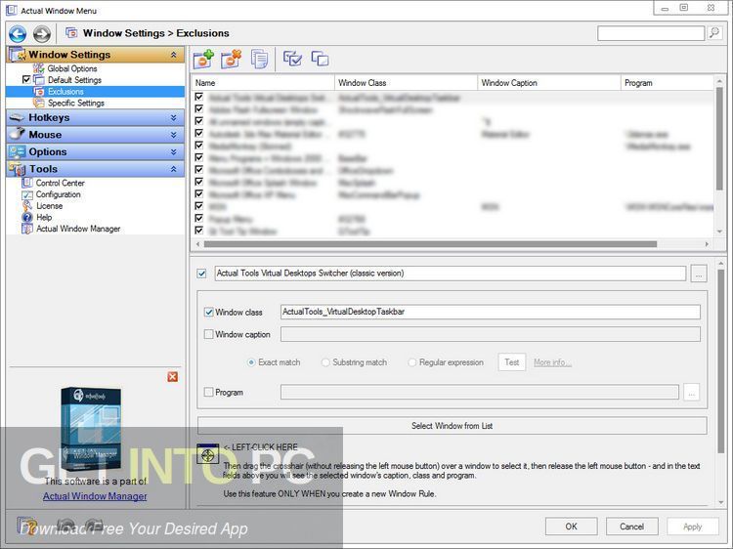733x549 pixels.
Task: Confirm with the OK button
Action: [x=572, y=527]
